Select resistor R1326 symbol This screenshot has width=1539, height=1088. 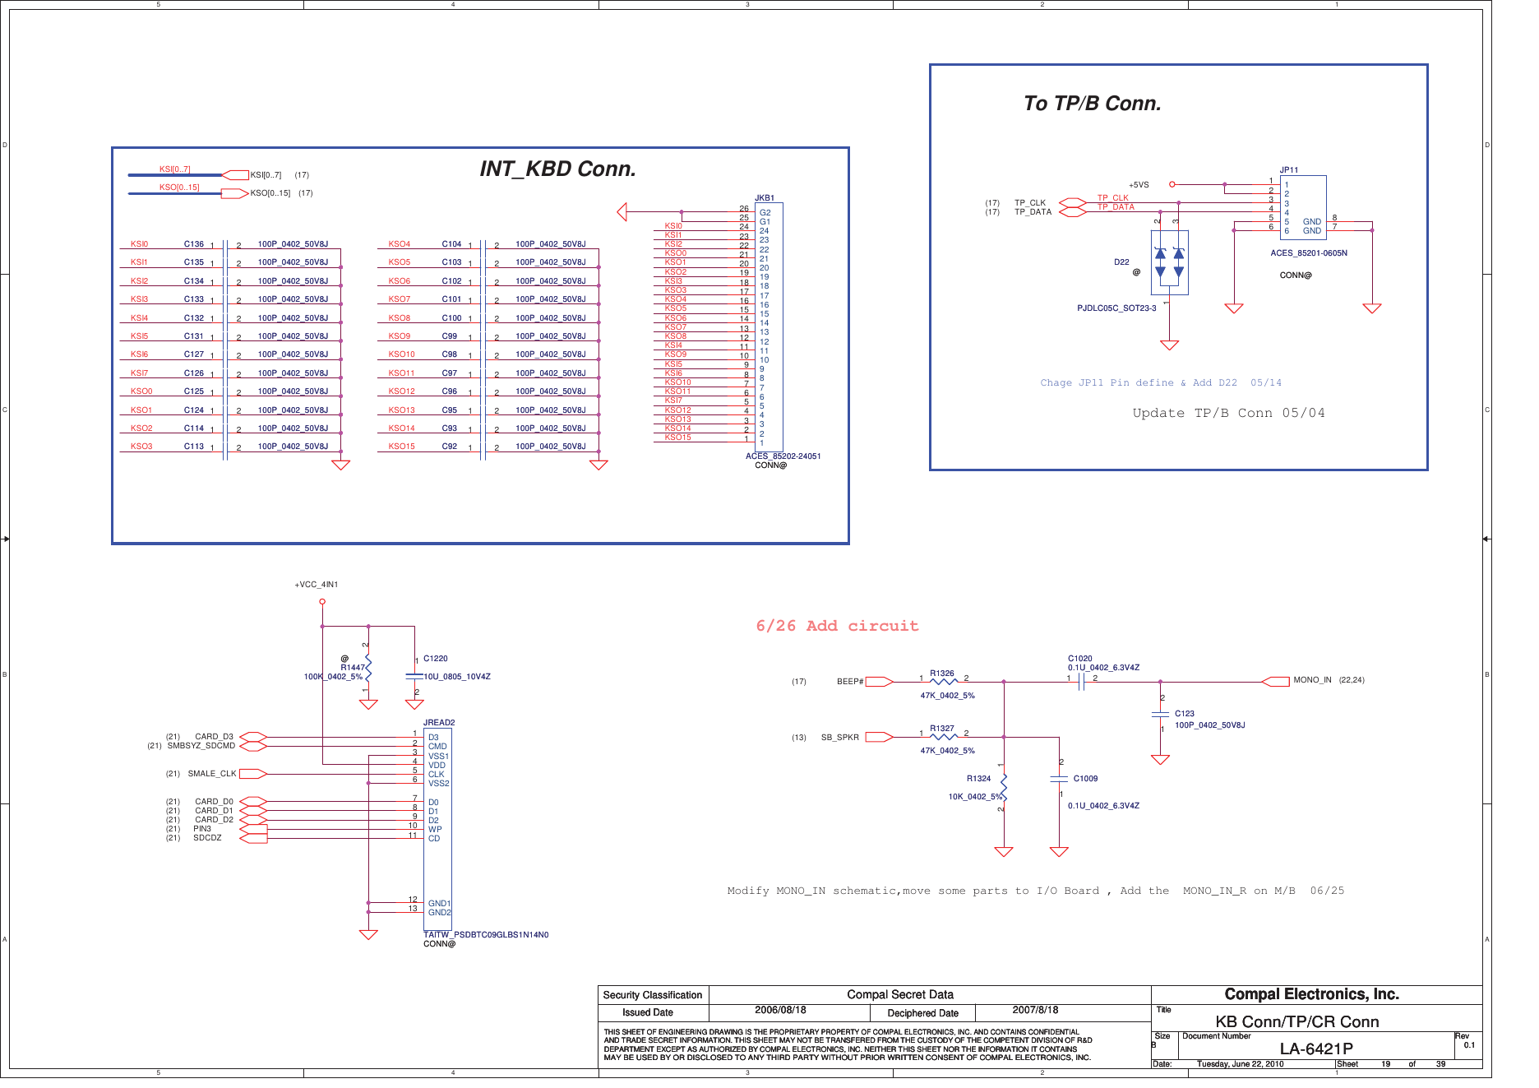click(x=943, y=682)
